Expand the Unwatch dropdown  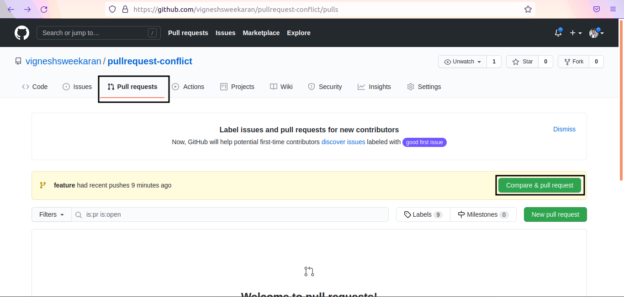tap(462, 62)
